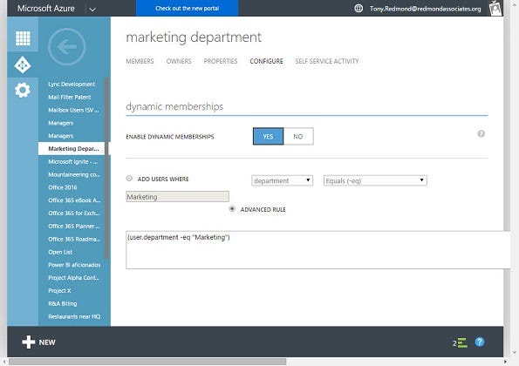Click the dynamic memberships help icon

coord(481,133)
